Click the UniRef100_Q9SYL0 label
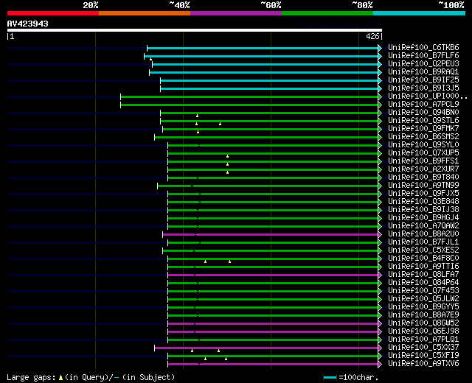 (423, 145)
